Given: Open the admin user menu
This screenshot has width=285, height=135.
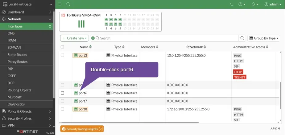Looking at the screenshot, I should tap(274, 4).
